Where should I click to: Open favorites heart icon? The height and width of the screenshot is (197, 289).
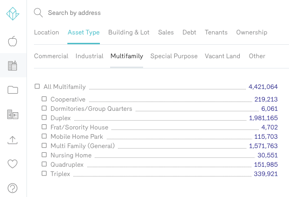13,164
